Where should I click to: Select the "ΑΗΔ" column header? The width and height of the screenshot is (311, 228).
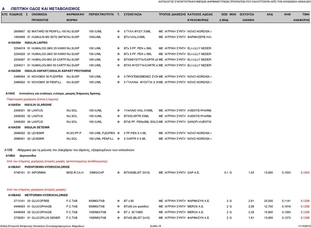click(x=270, y=15)
